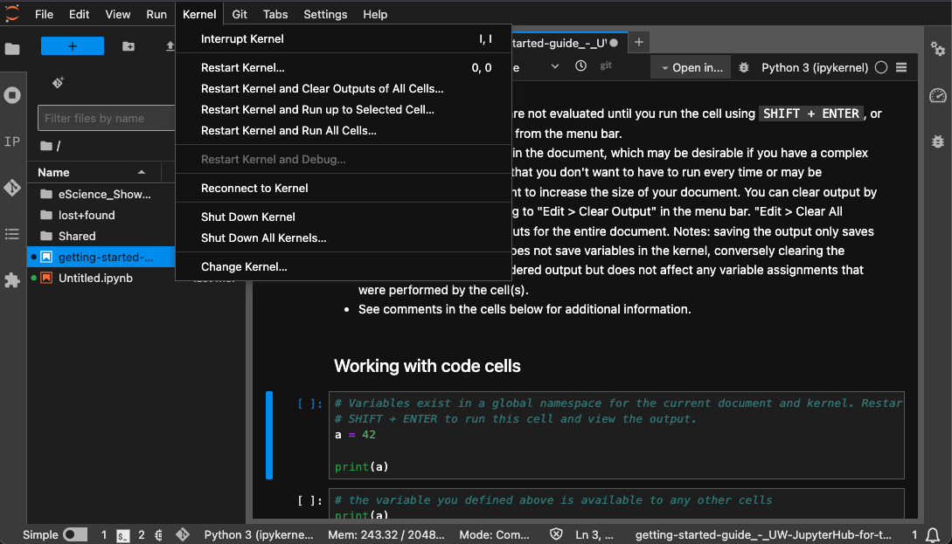The width and height of the screenshot is (952, 544).
Task: Open the file browser sidebar panel
Action: [x=12, y=50]
